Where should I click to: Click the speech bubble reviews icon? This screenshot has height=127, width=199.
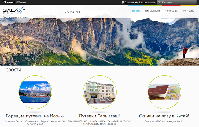tap(123, 2)
